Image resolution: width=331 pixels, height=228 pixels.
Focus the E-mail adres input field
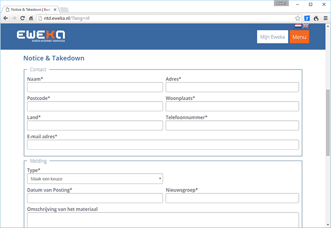tap(163, 145)
